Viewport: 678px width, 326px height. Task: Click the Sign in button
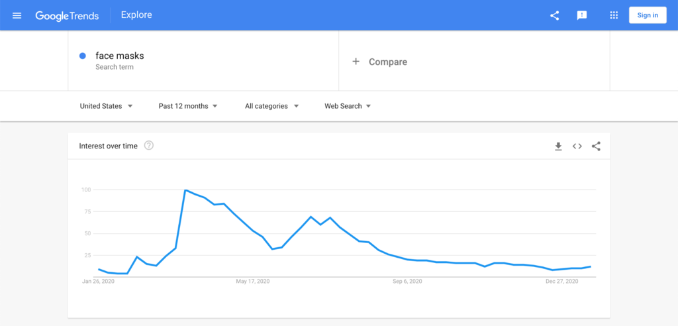pyautogui.click(x=648, y=15)
